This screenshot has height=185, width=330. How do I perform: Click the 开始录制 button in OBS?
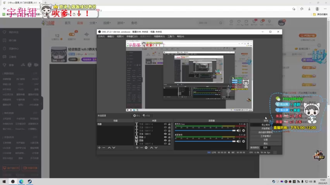coord(266,129)
